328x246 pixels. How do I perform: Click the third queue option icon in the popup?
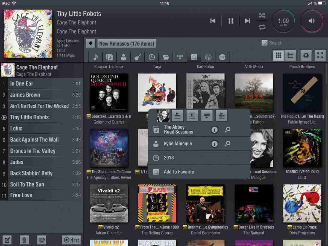pyautogui.click(x=207, y=116)
